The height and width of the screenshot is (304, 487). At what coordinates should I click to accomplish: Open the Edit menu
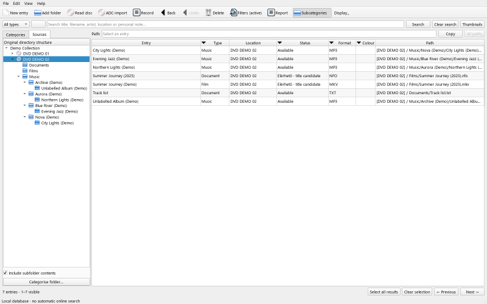point(16,4)
